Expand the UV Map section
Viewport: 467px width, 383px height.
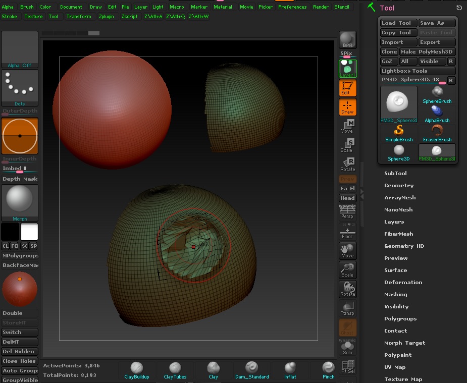(395, 367)
